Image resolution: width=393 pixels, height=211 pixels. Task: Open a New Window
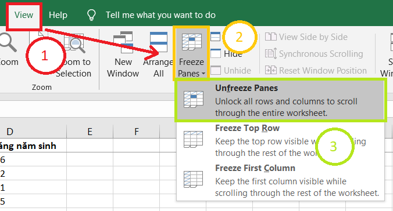(123, 42)
